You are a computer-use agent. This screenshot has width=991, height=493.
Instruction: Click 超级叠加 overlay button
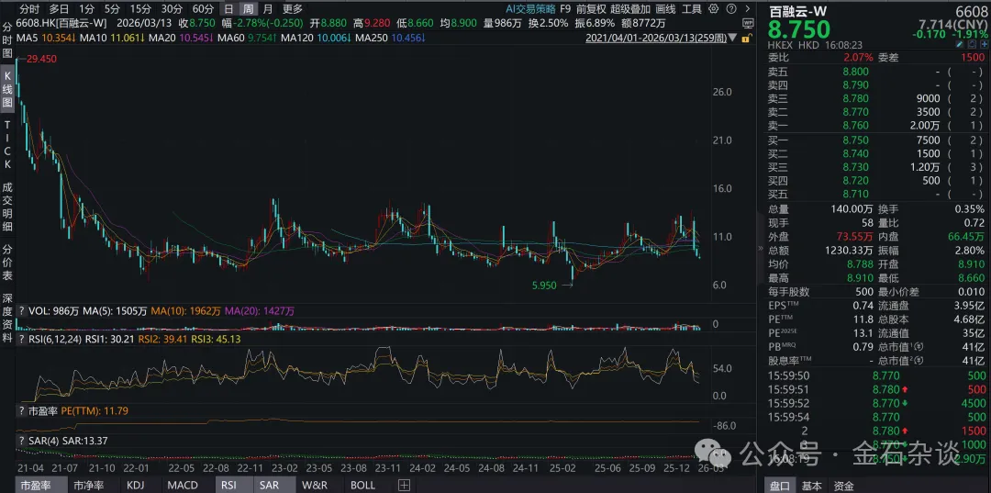[x=630, y=9]
